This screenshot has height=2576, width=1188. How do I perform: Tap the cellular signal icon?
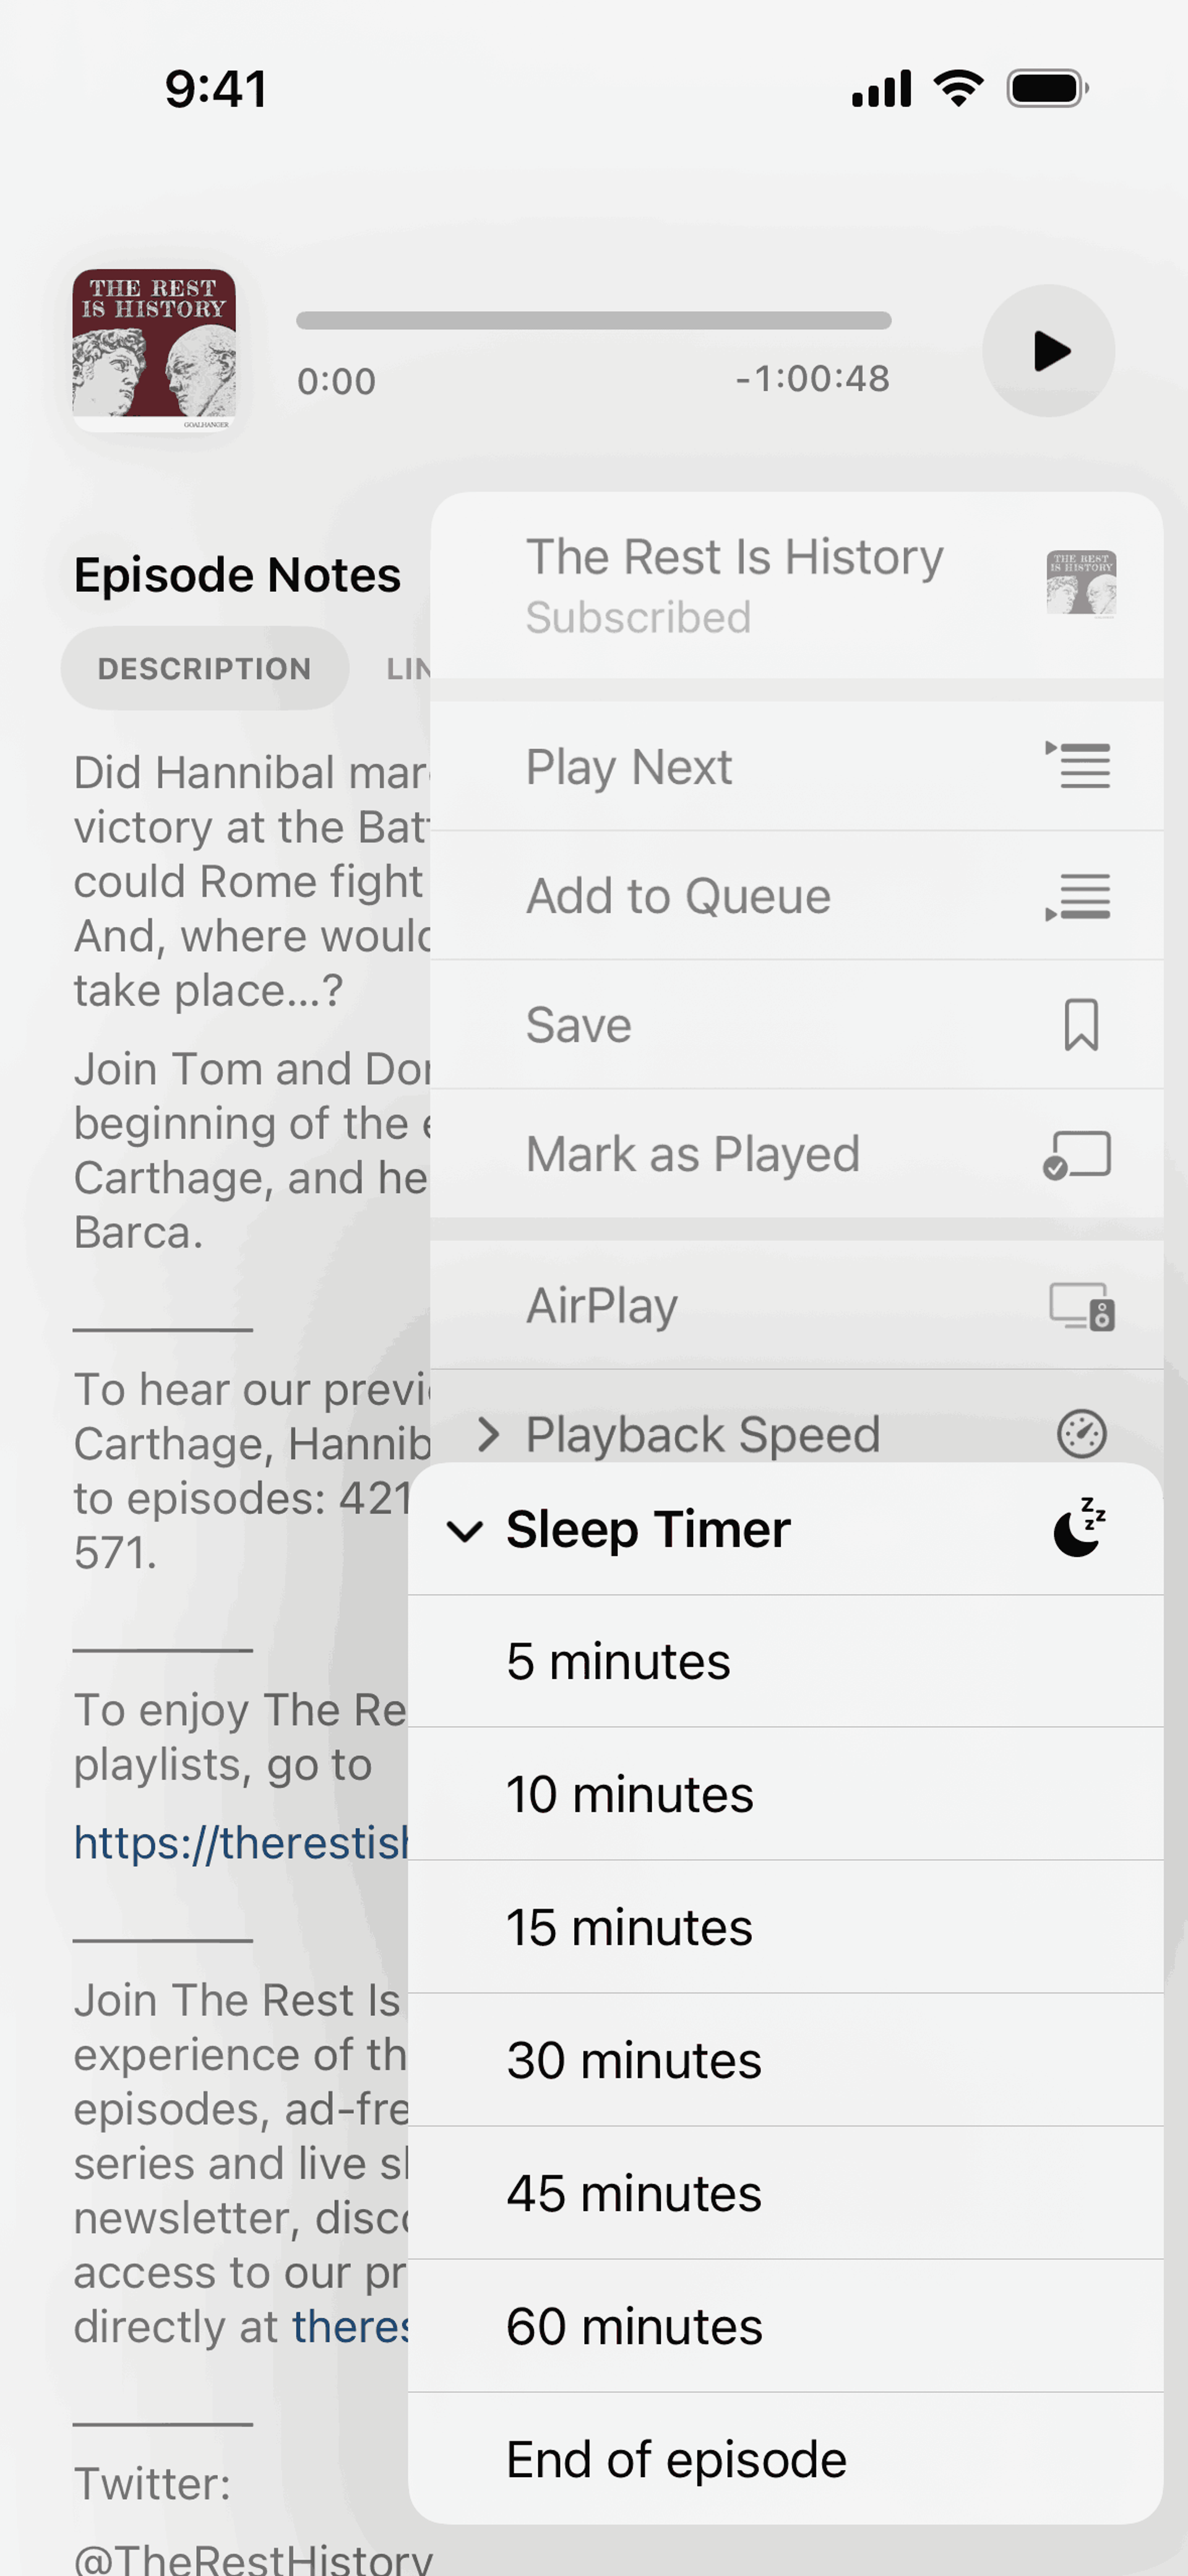881,88
